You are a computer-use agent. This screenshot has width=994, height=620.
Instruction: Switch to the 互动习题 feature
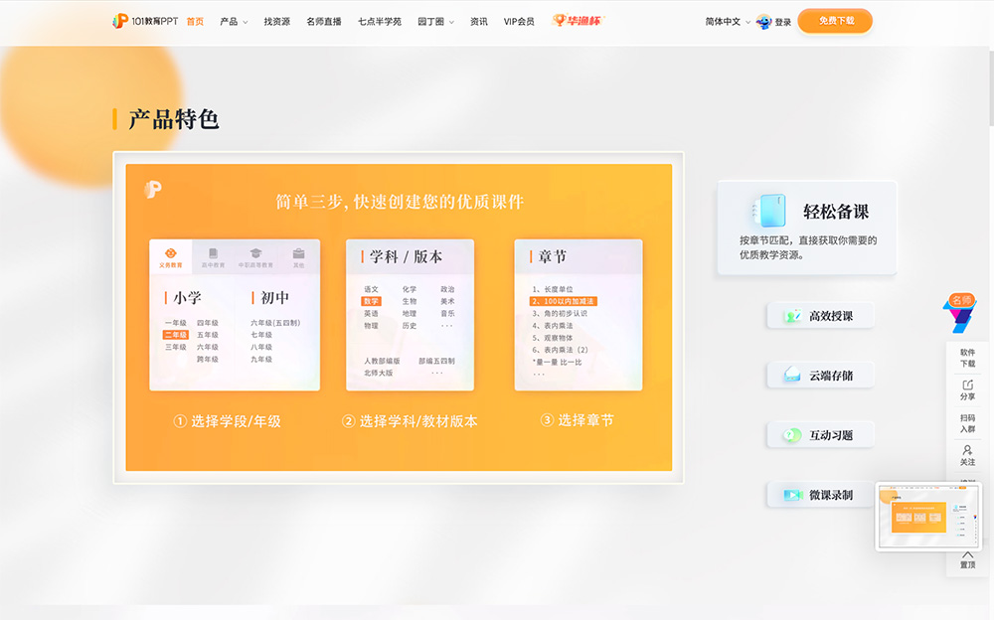tap(820, 435)
